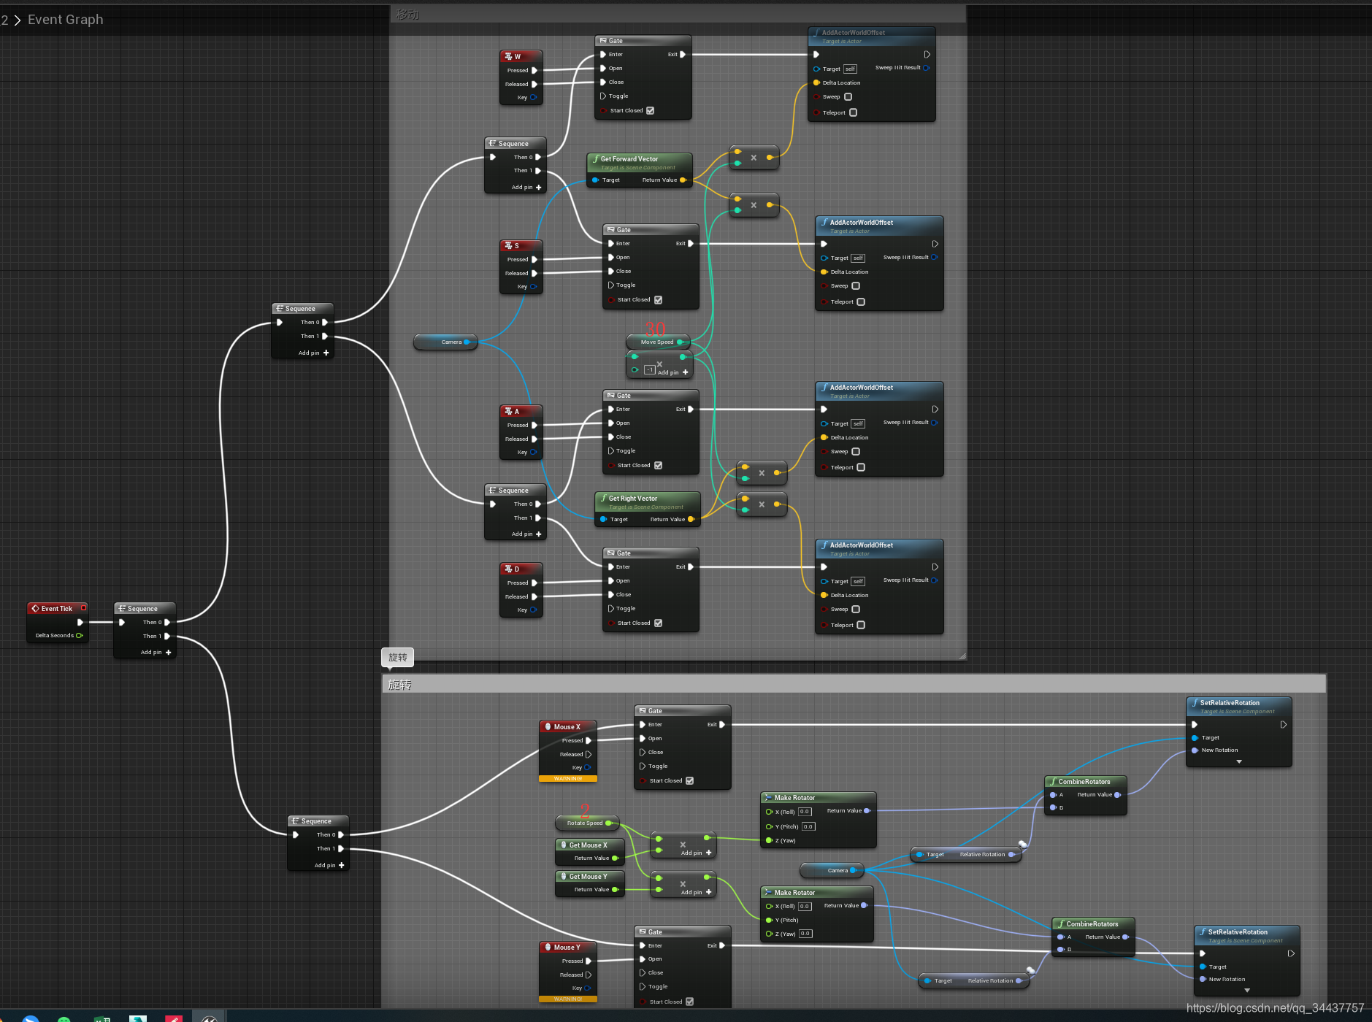The height and width of the screenshot is (1022, 1372).
Task: Click the WARNING banner on the Mouse X node
Action: click(x=568, y=778)
